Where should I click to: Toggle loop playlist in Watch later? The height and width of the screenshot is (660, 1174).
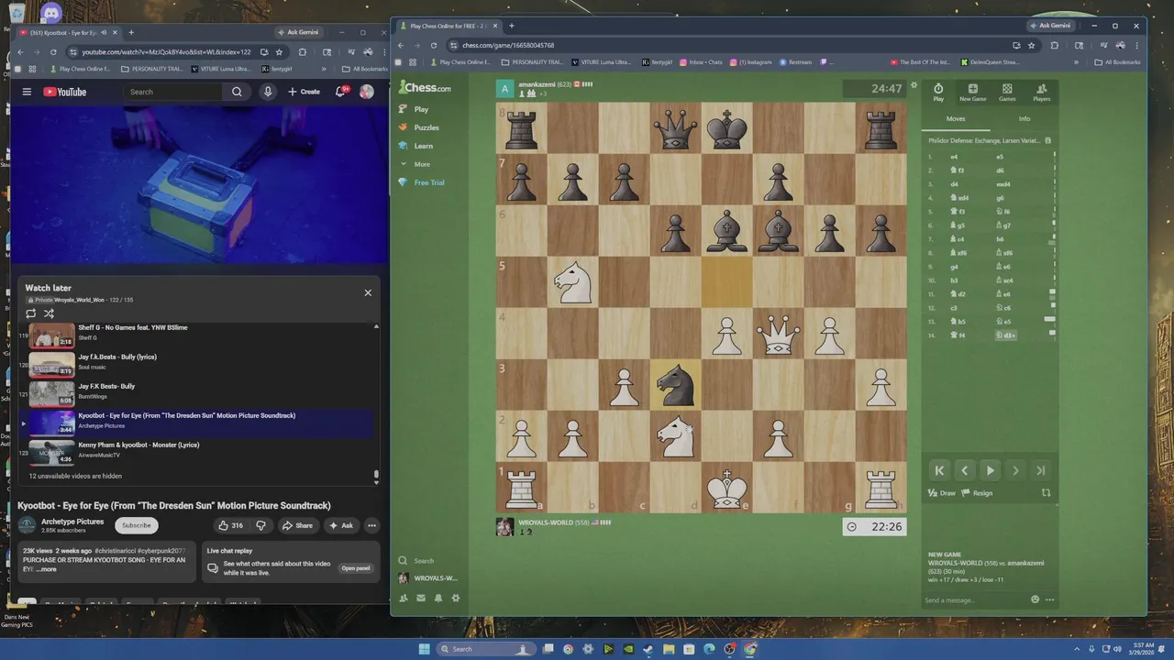[x=30, y=313]
